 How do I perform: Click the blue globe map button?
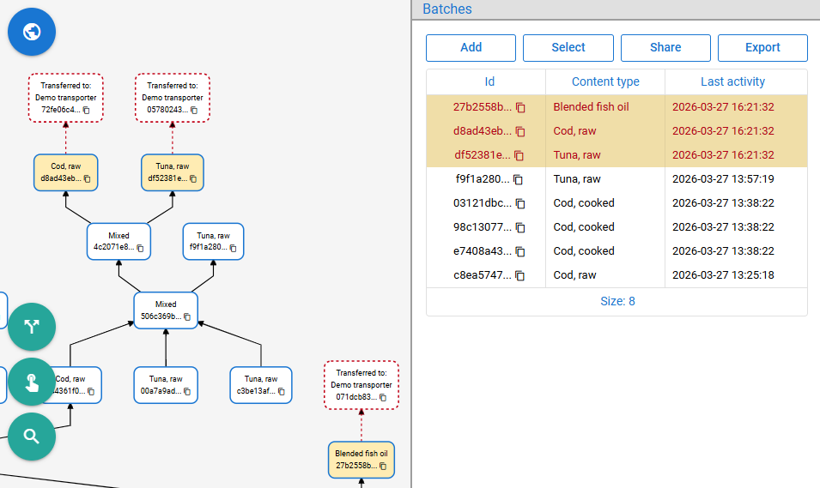[32, 32]
